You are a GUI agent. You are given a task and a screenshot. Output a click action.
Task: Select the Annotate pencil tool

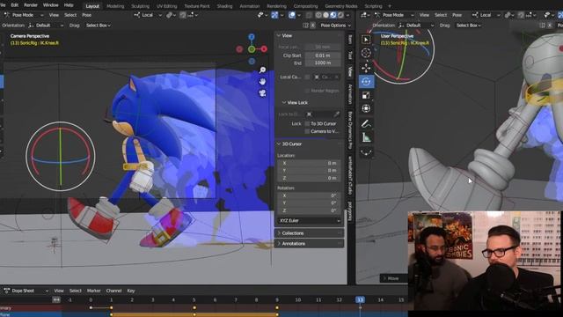[x=366, y=124]
